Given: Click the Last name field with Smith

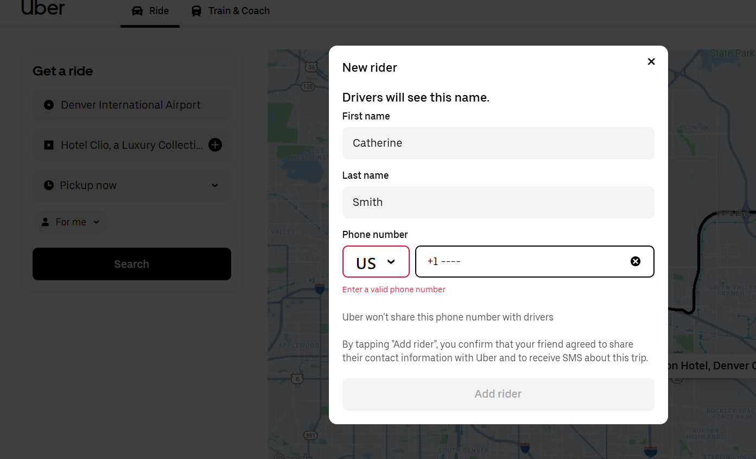Looking at the screenshot, I should tap(498, 202).
